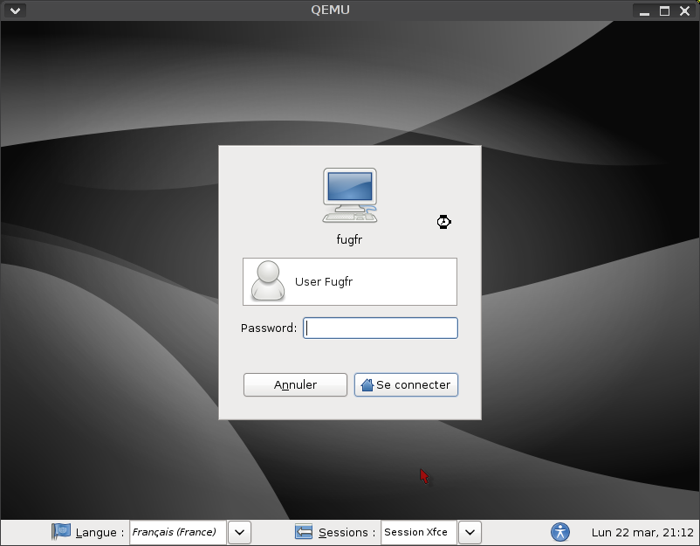This screenshot has height=546, width=700.
Task: Click the computer icon above the fugfr hostname
Action: tap(349, 195)
